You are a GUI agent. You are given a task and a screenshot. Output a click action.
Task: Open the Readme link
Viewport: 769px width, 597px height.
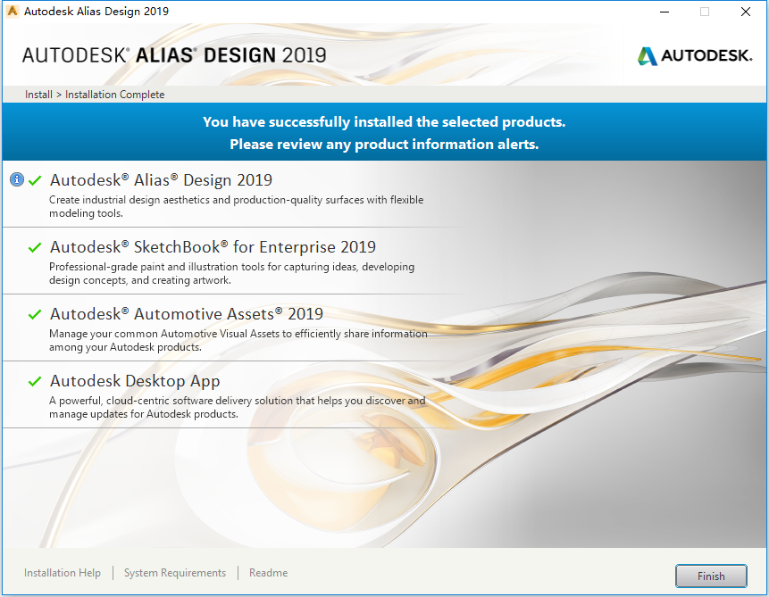tap(268, 573)
